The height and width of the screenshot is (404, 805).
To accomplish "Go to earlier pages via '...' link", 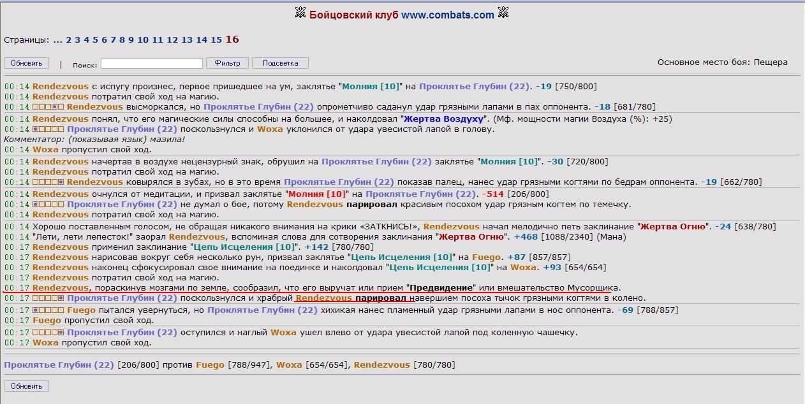I will click(58, 40).
